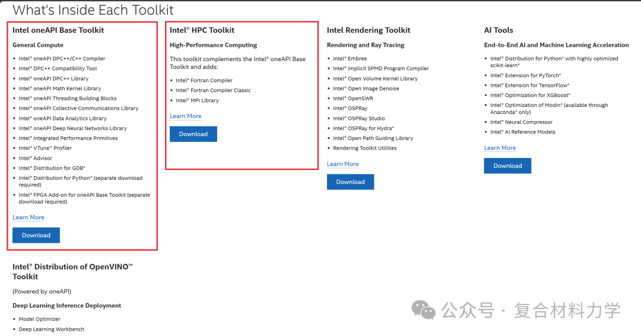Click 'Intel oneAPI DPC++/C++ Compiler' list item
The image size is (641, 336).
tap(62, 58)
